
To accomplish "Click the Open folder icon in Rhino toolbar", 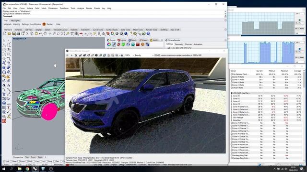I will coord(9,34).
